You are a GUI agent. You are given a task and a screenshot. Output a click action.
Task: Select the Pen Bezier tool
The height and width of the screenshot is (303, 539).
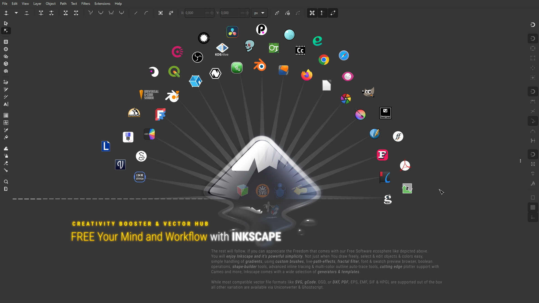pyautogui.click(x=6, y=82)
